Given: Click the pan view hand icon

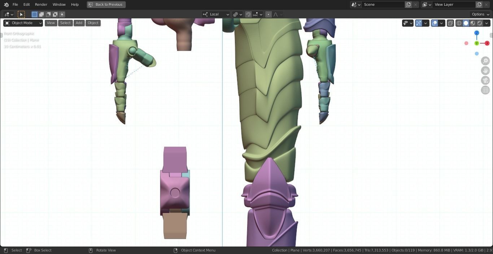Looking at the screenshot, I should click(485, 71).
